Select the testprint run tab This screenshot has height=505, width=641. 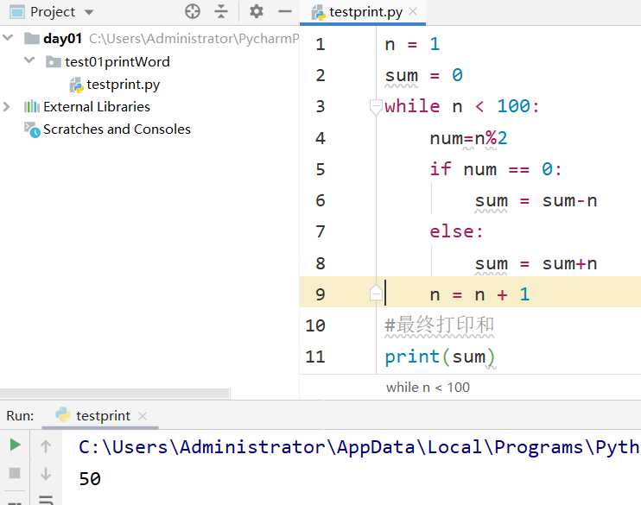tap(103, 415)
